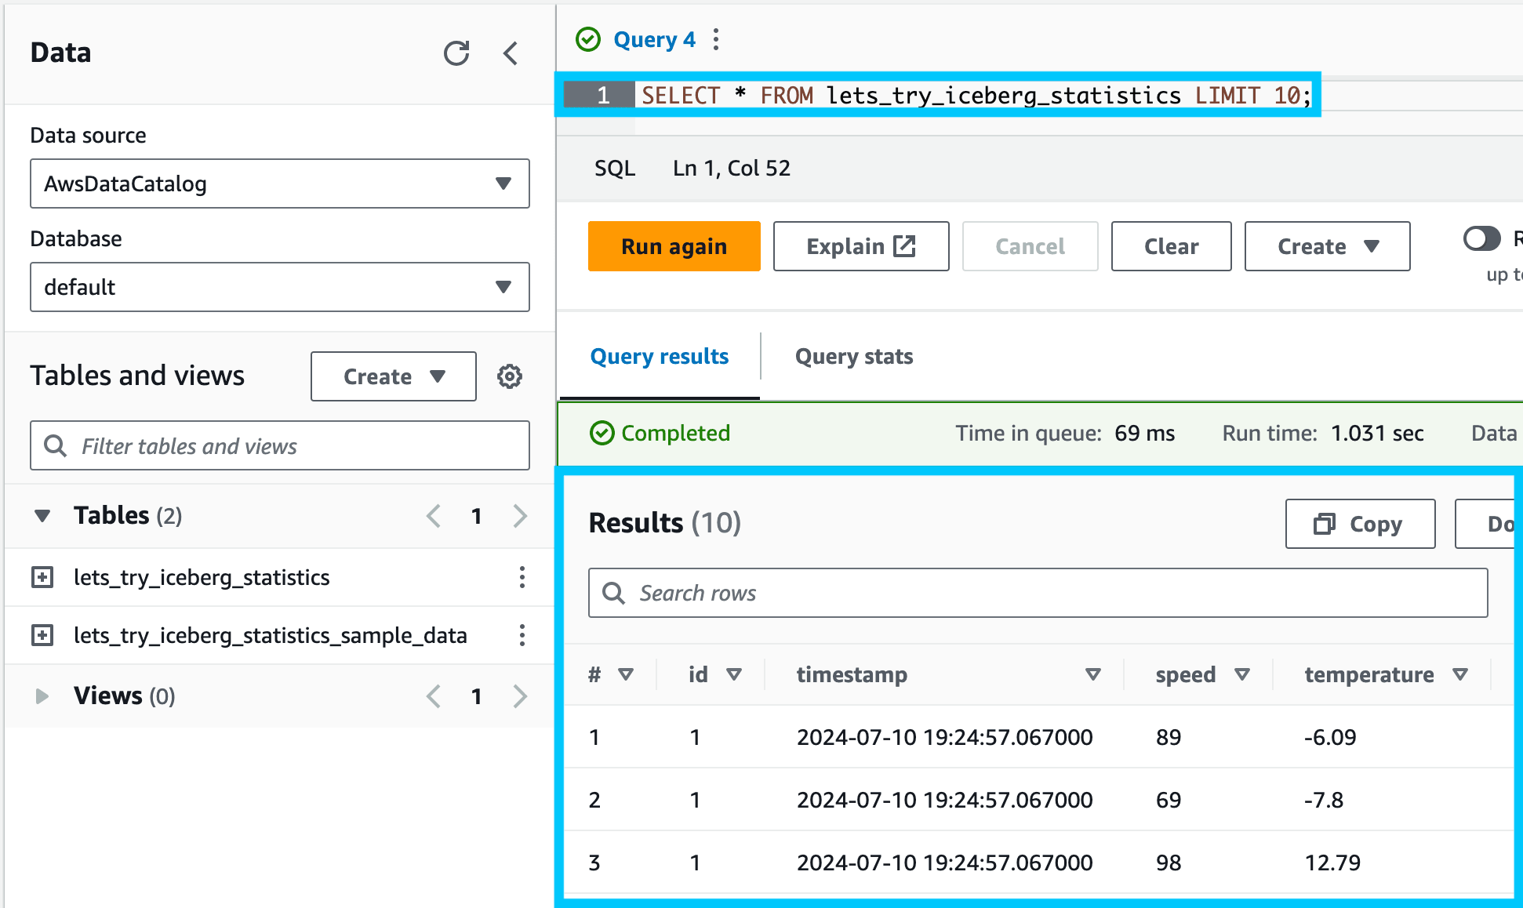Click the refresh data icon
This screenshot has height=908, width=1523.
click(456, 53)
